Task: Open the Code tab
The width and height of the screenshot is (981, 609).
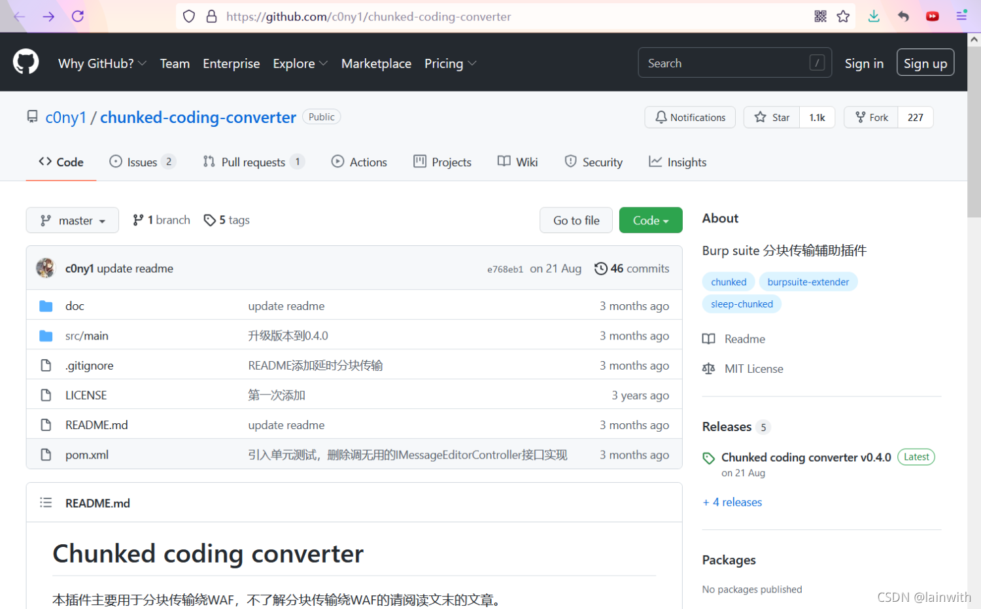Action: coord(61,162)
